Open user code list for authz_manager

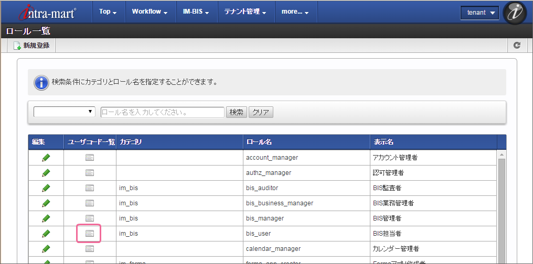click(90, 172)
